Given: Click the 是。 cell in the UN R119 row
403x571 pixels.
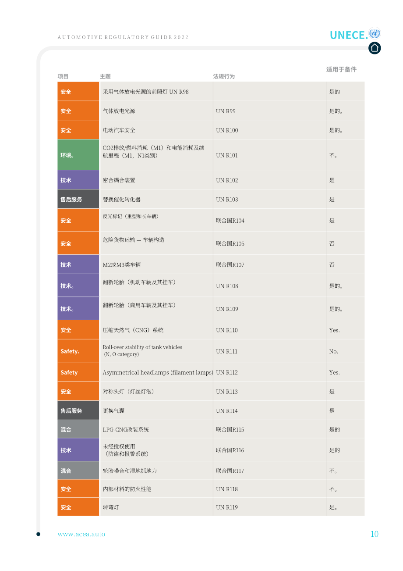Looking at the screenshot, I should click(x=345, y=507).
